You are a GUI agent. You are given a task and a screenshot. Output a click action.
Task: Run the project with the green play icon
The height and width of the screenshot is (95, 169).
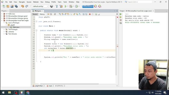(x=65, y=6)
